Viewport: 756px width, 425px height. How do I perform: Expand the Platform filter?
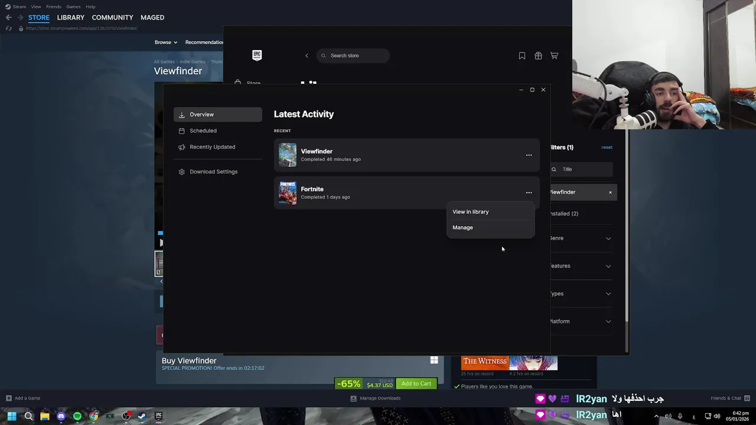click(581, 322)
